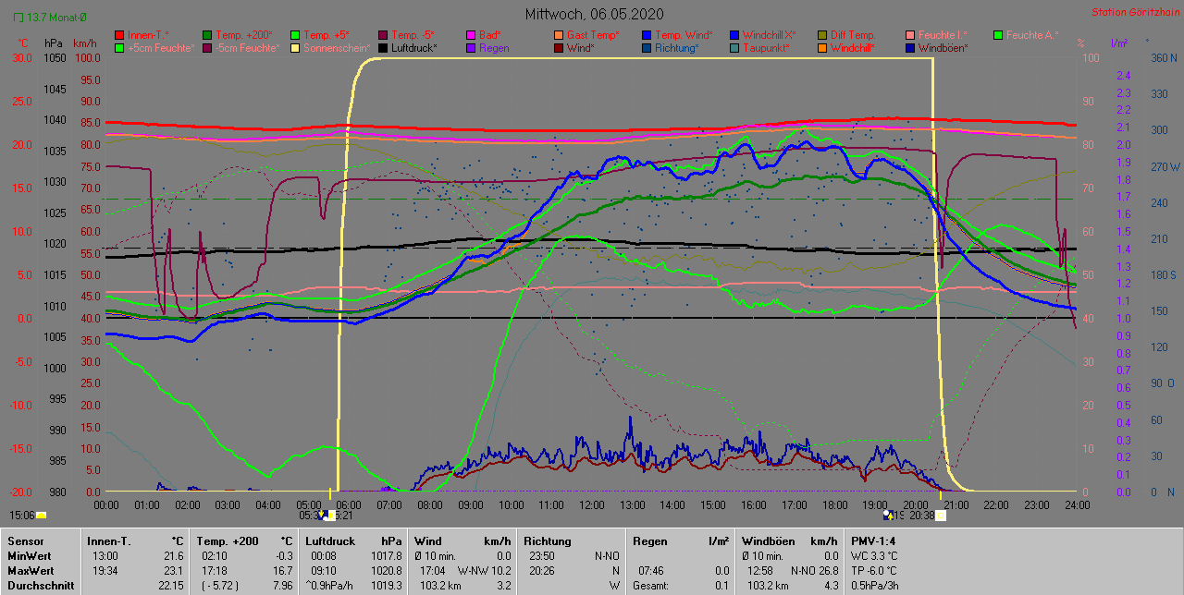
Task: Click the Richtung column header in table
Action: (x=548, y=540)
